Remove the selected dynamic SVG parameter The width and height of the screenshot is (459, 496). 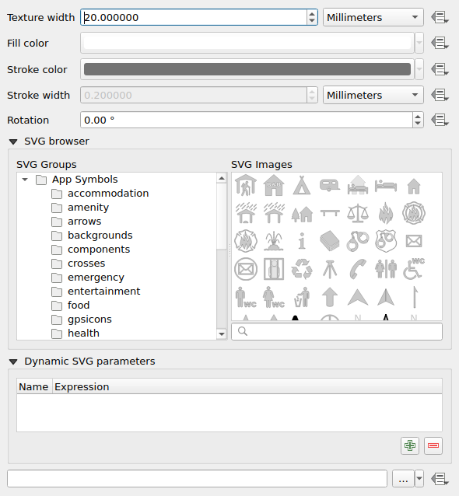click(x=433, y=445)
